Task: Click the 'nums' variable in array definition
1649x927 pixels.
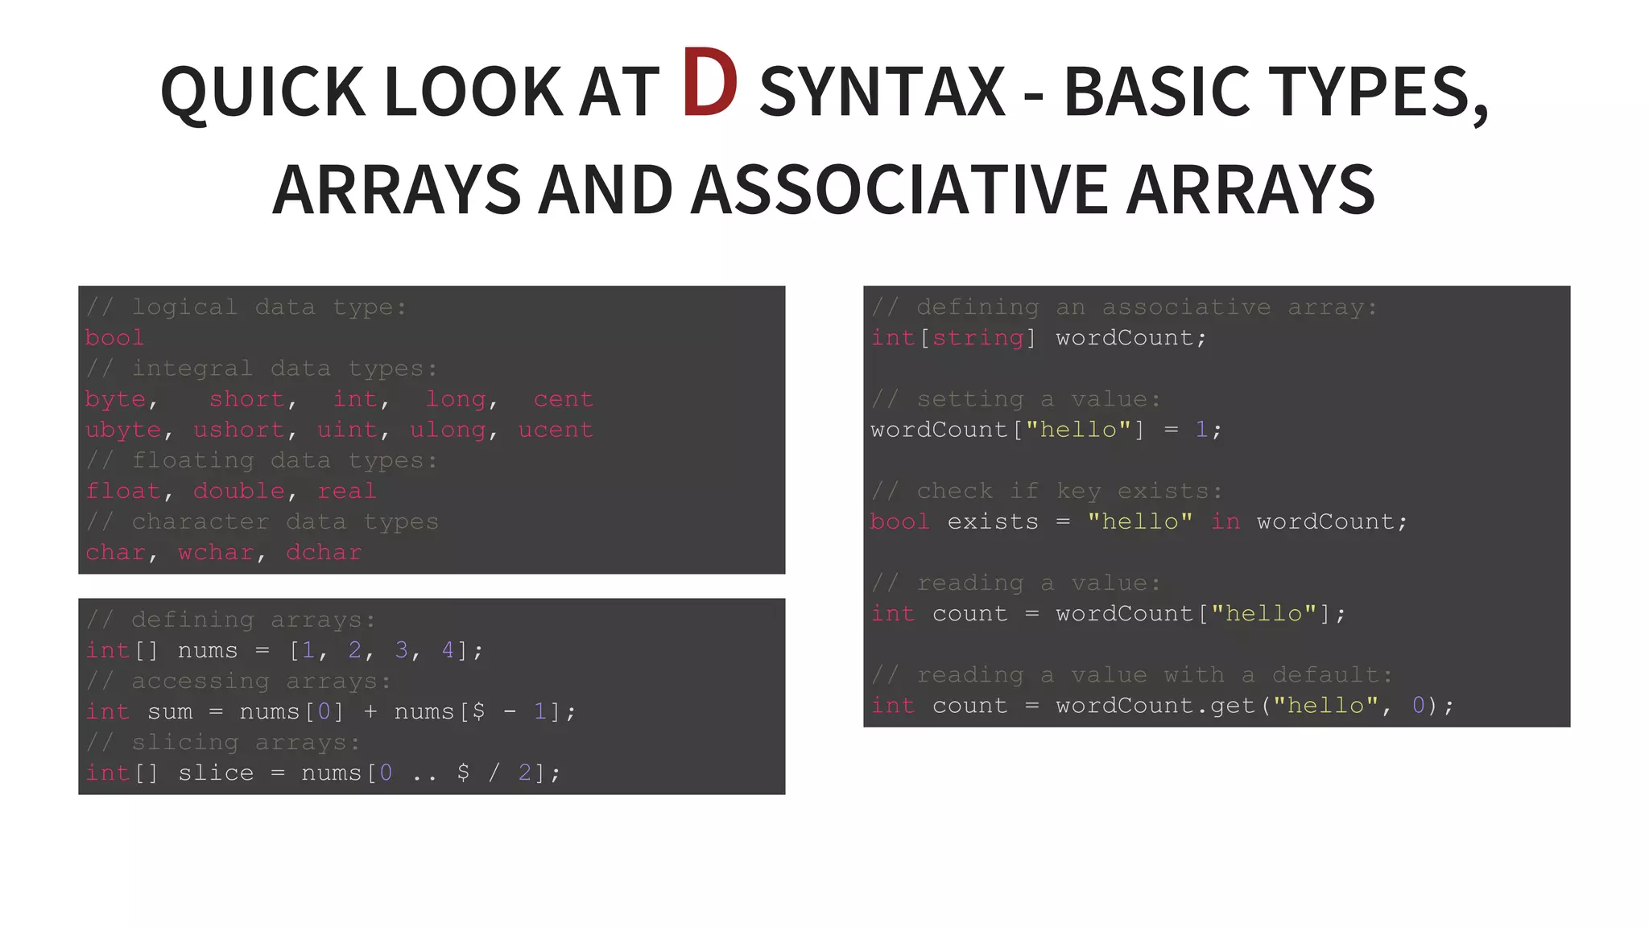Action: (207, 650)
